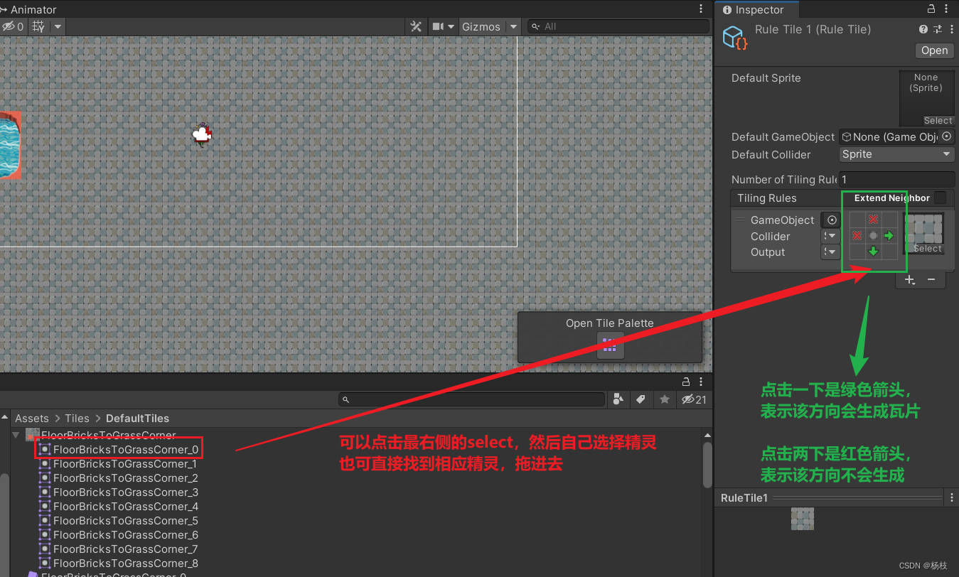Search by Label filter icon
Viewport: 959px width, 577px height.
[x=641, y=399]
